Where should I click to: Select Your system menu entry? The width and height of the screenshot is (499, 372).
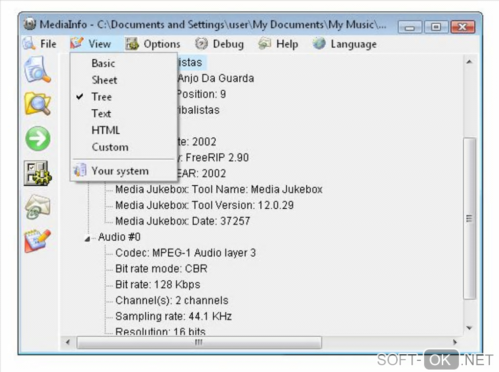pyautogui.click(x=123, y=171)
